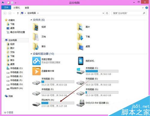Open the 查看 ribbon tab
Image resolution: width=150 pixels, height=116 pixels.
tap(27, 8)
